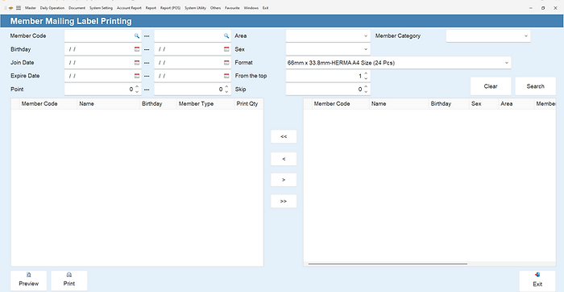564x292 pixels.
Task: Click the Preview button with the document icon
Action: (29, 281)
